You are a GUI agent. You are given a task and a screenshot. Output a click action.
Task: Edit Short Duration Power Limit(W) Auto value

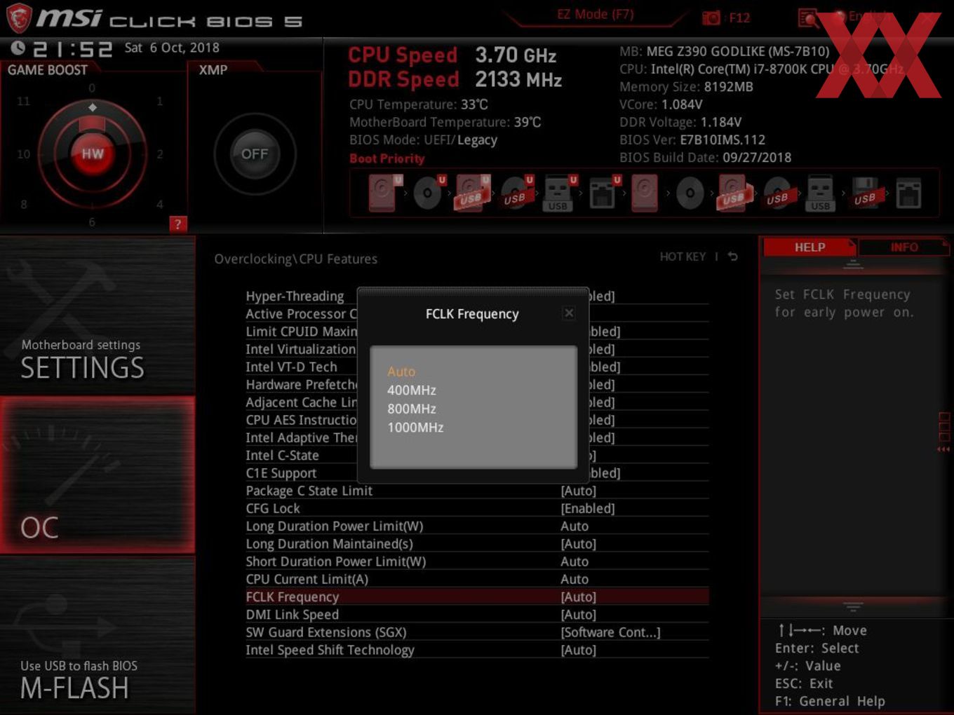point(575,561)
